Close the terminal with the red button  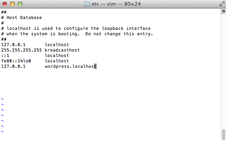[5, 4]
